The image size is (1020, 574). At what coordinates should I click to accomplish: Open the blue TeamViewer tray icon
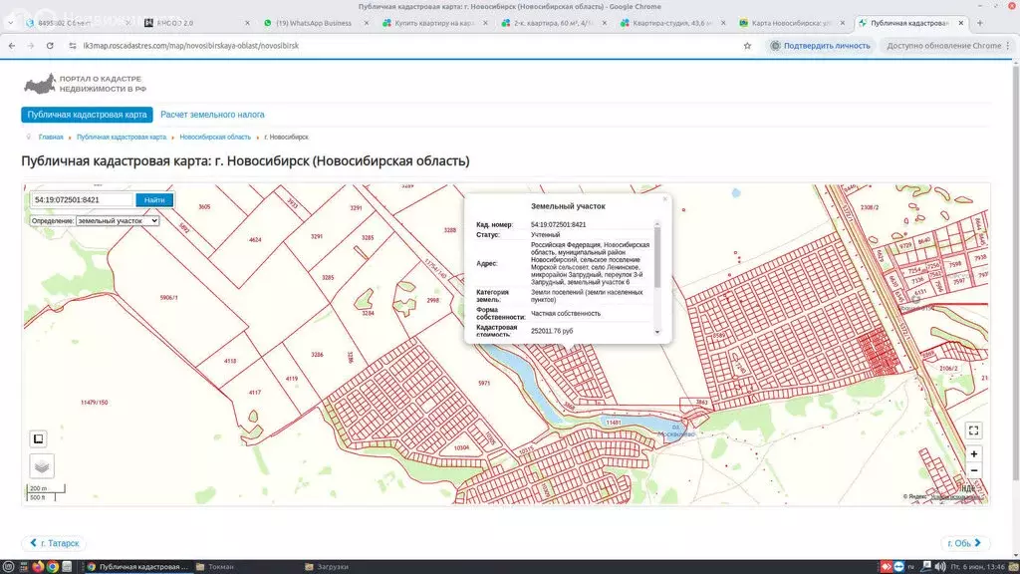pos(899,567)
